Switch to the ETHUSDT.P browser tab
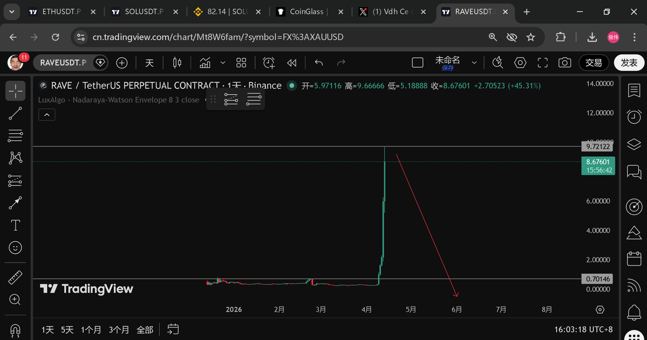Image resolution: width=647 pixels, height=340 pixels. (x=62, y=12)
